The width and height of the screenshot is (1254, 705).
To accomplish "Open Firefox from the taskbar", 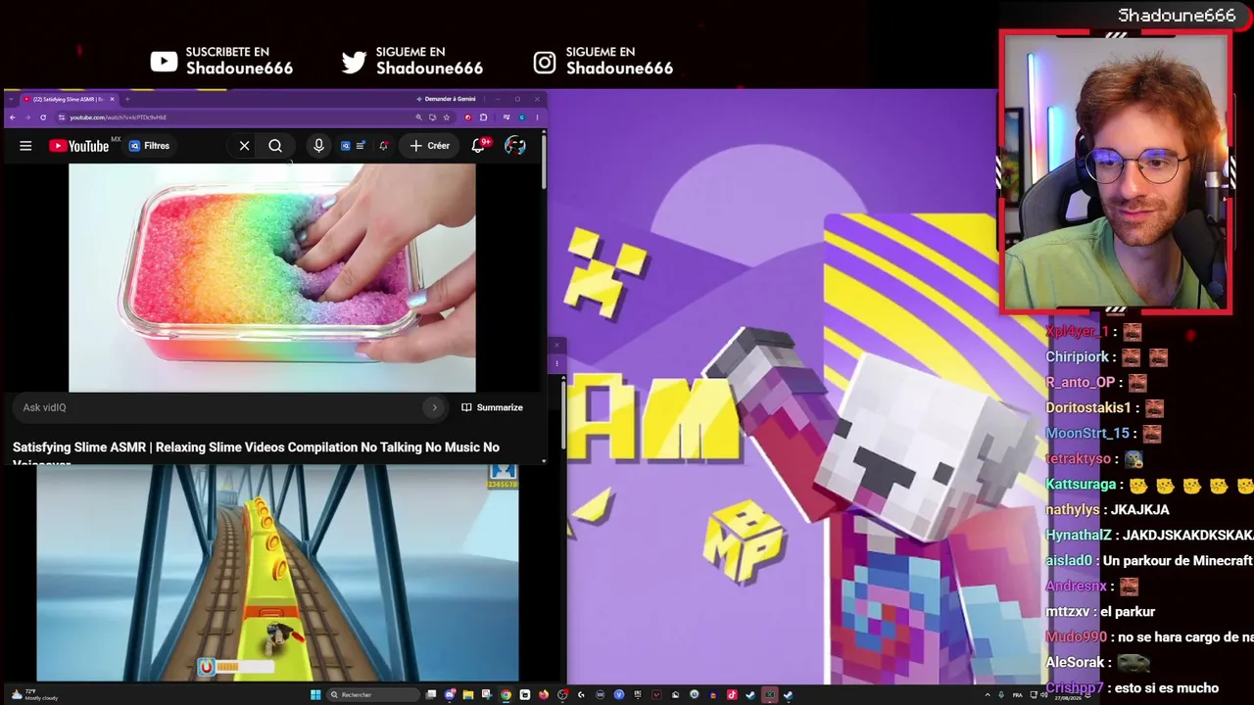I will [x=544, y=695].
